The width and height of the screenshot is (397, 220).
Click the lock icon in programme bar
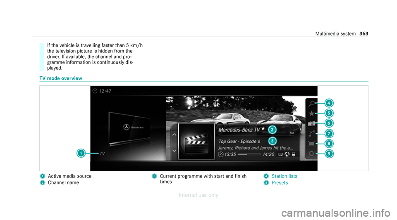pos(294,154)
